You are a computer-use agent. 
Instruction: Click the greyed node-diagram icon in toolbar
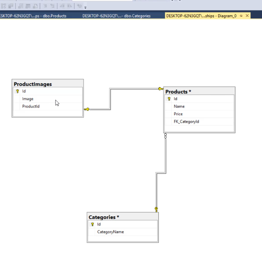tap(3, 6)
